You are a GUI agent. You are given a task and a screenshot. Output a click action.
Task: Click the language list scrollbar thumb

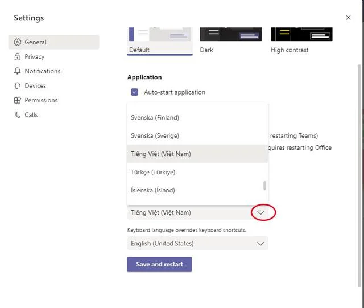264,186
